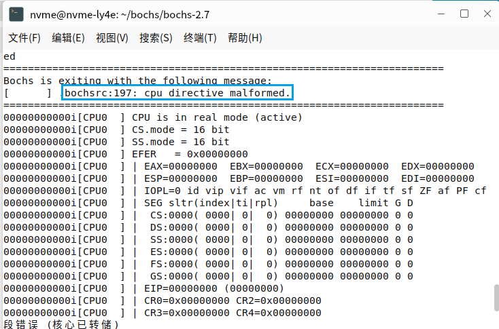Open the 文件(F) menu
Screen dimensions: 499x329
(24, 38)
